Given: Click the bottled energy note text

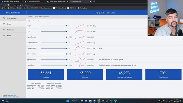Looking at the screenshot, I should [118, 65].
